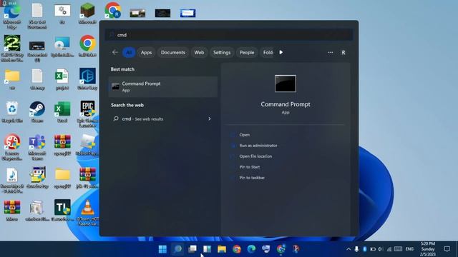Image resolution: width=458 pixels, height=257 pixels.
Task: Switch to the People filter tab
Action: click(x=247, y=52)
